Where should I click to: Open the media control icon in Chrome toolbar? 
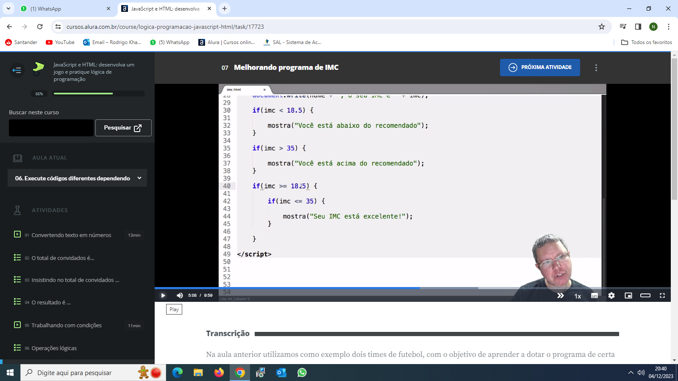click(x=623, y=27)
